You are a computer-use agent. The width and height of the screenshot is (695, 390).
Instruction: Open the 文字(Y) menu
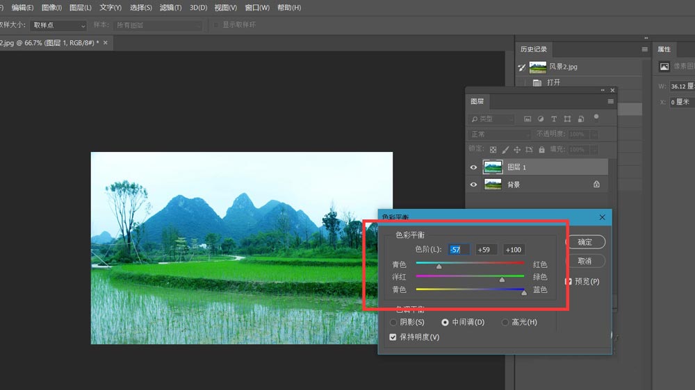point(111,8)
